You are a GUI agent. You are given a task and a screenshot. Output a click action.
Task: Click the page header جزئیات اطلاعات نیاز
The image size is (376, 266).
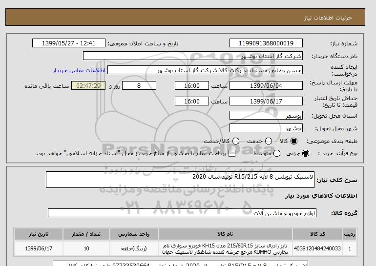[328, 18]
